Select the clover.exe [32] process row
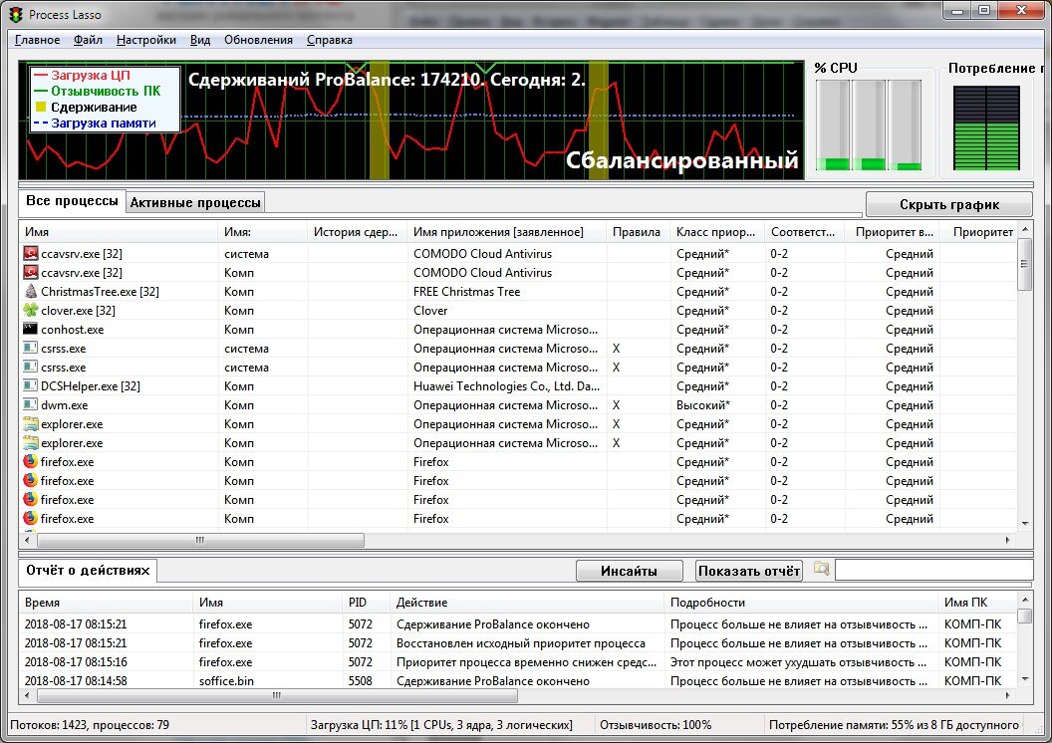1052x743 pixels. coord(519,310)
